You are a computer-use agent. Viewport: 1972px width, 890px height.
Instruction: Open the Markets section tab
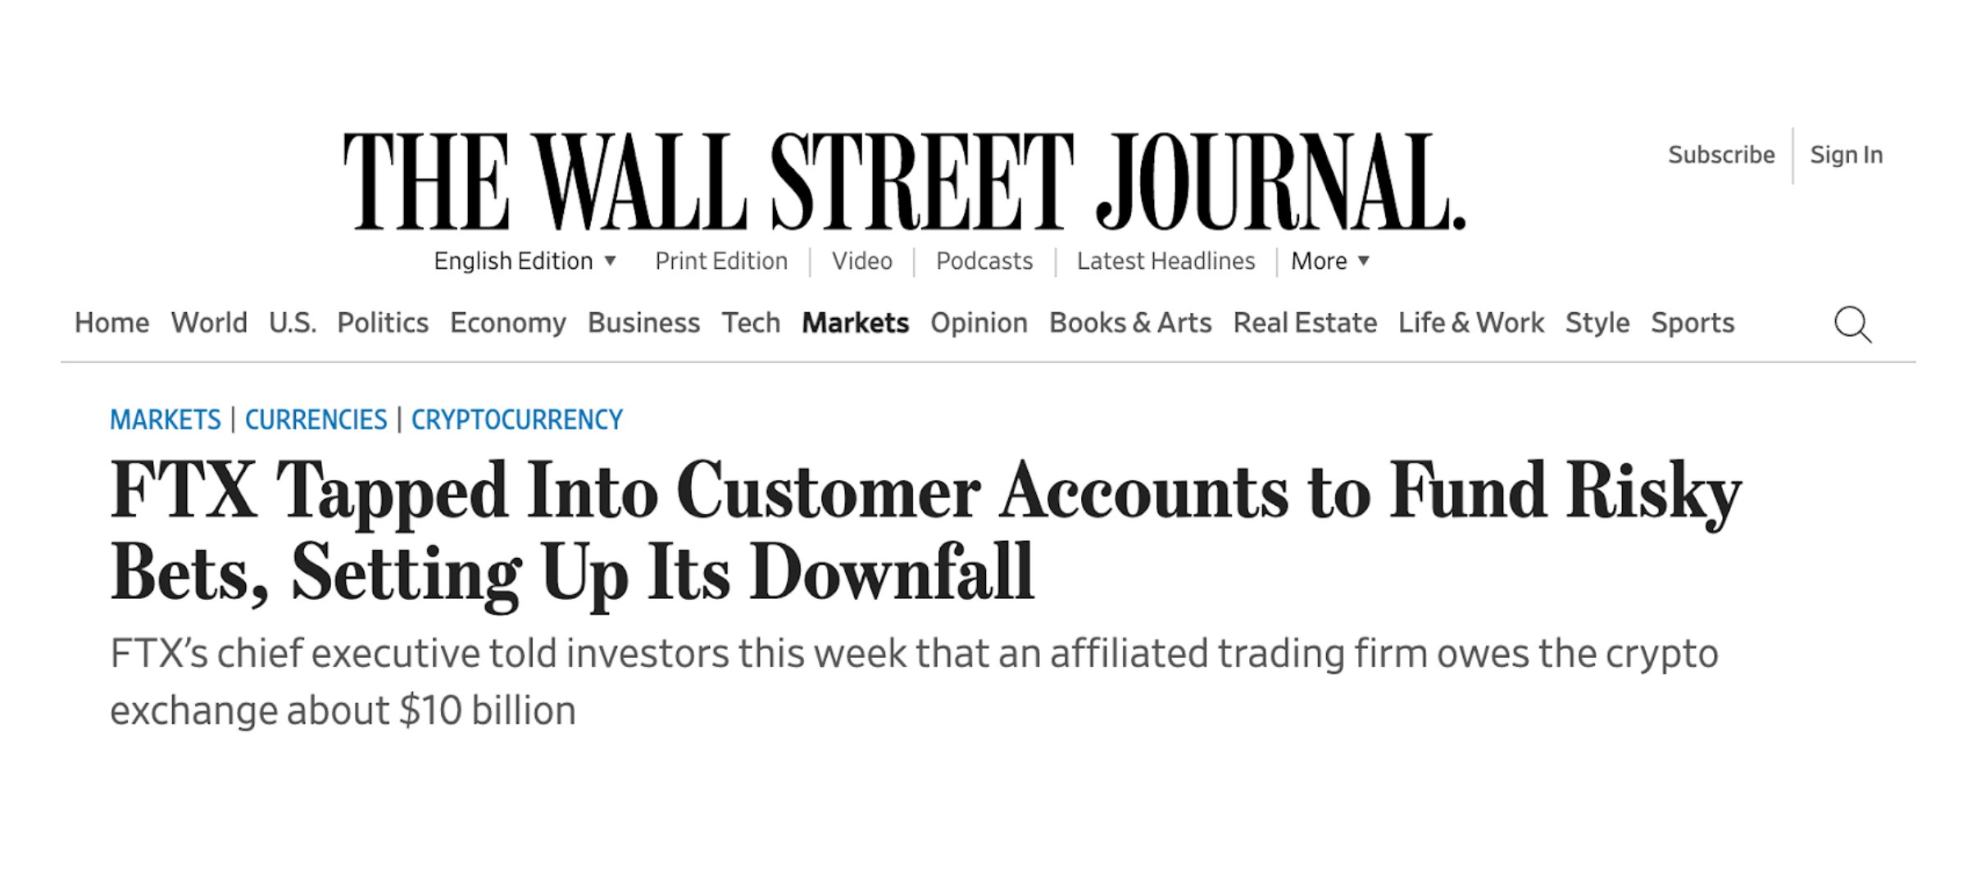(x=855, y=323)
